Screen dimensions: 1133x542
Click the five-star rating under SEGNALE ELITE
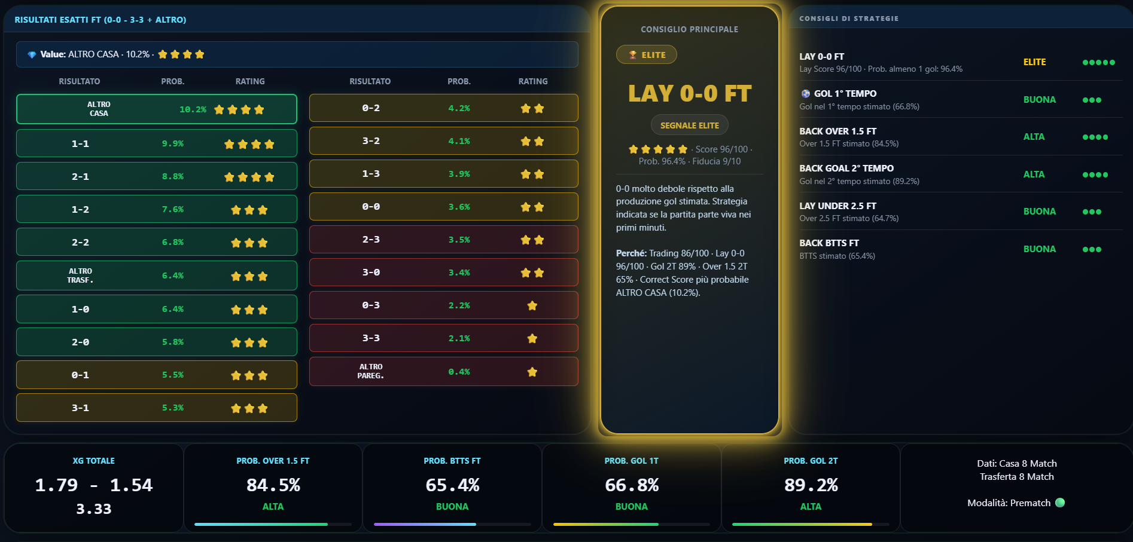[658, 149]
